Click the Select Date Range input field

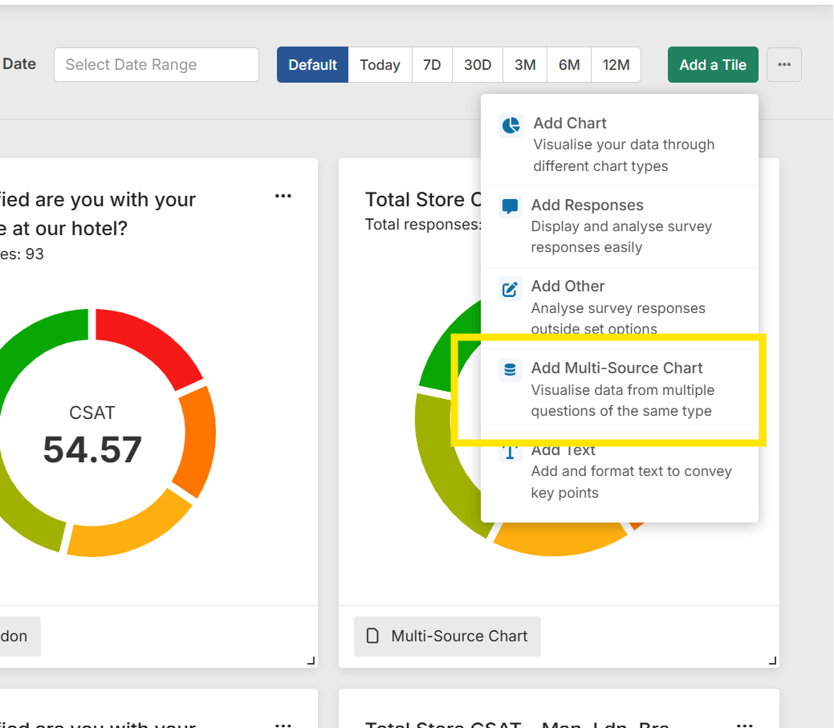157,65
